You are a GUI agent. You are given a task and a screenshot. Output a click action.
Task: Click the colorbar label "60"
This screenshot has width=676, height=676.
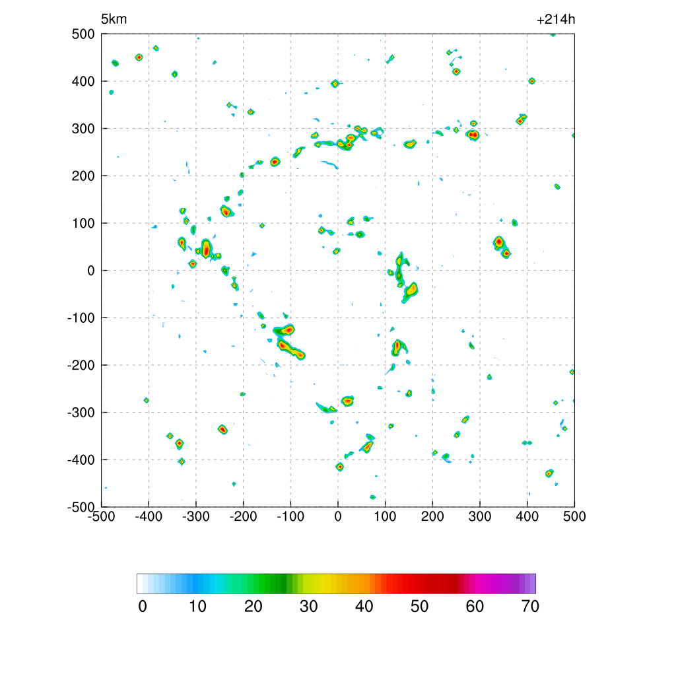point(475,607)
